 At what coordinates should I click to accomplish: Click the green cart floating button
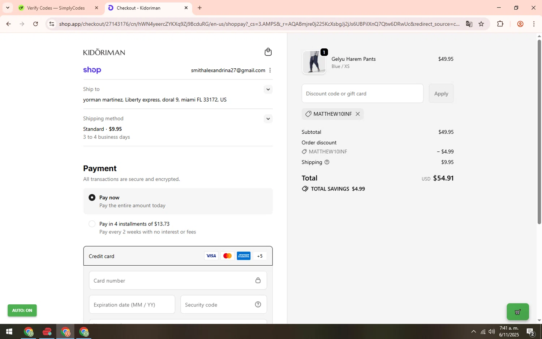pyautogui.click(x=518, y=312)
